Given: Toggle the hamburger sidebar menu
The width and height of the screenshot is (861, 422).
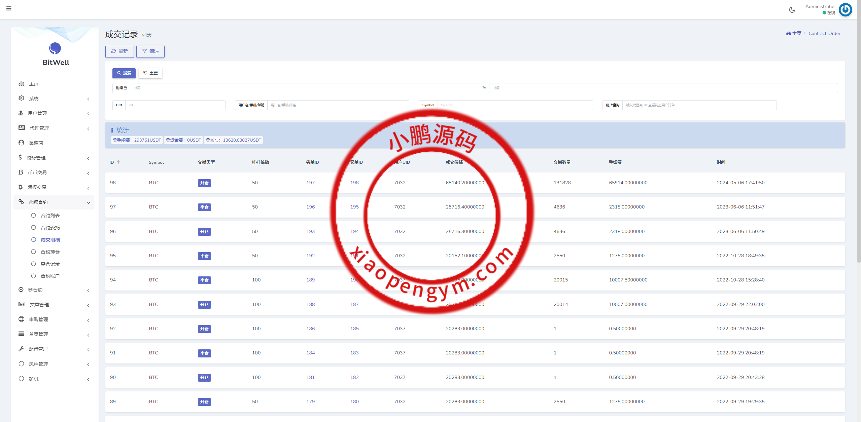Looking at the screenshot, I should coord(9,8).
